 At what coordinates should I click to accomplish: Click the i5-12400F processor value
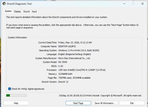pos(82,70)
